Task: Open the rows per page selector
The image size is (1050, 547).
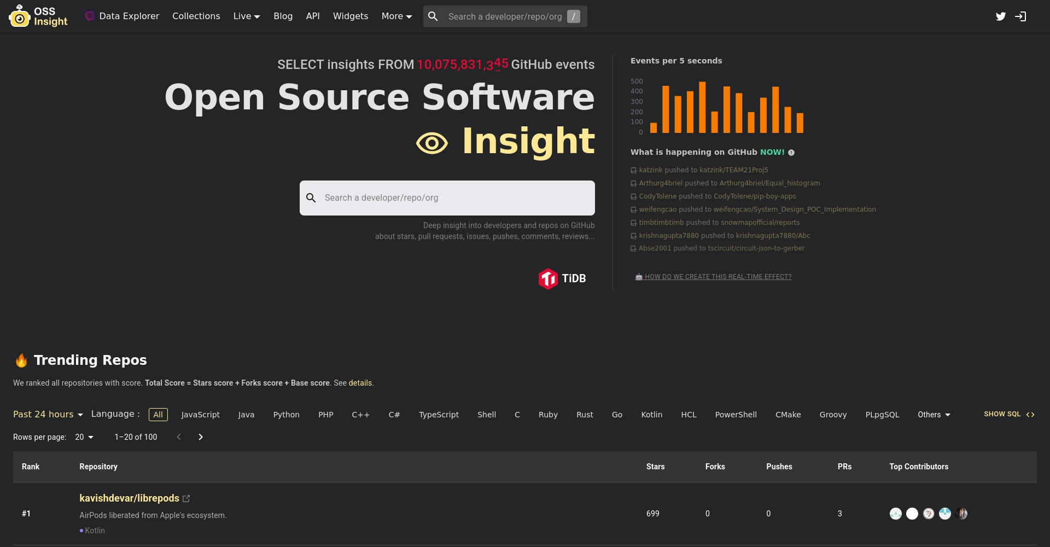Action: click(83, 437)
